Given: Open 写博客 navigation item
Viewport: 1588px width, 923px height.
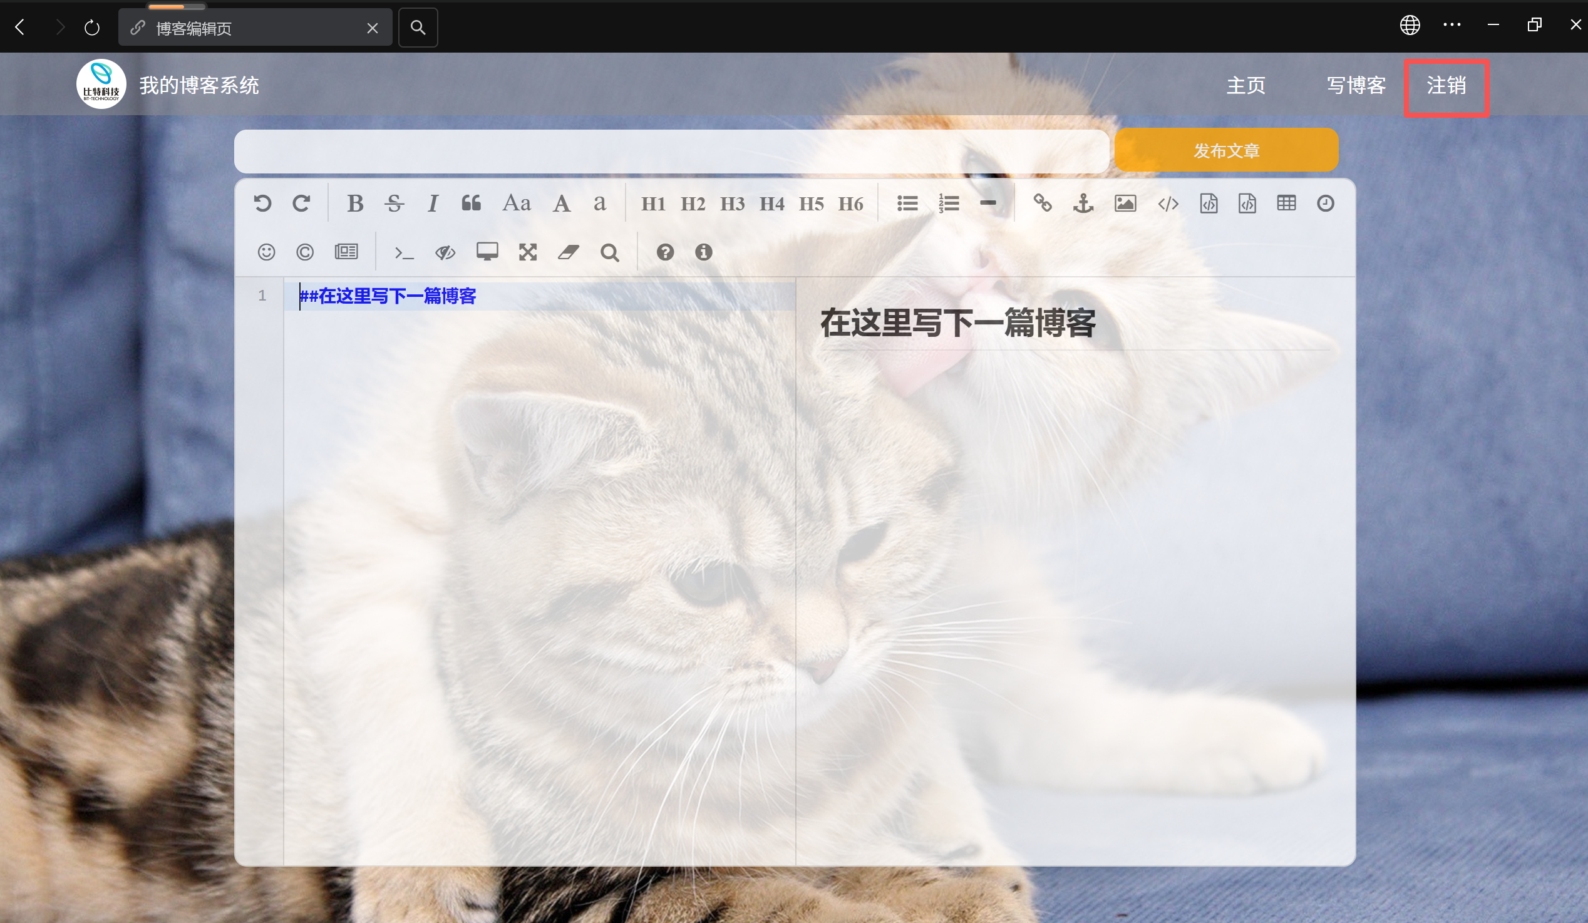Looking at the screenshot, I should [1356, 86].
